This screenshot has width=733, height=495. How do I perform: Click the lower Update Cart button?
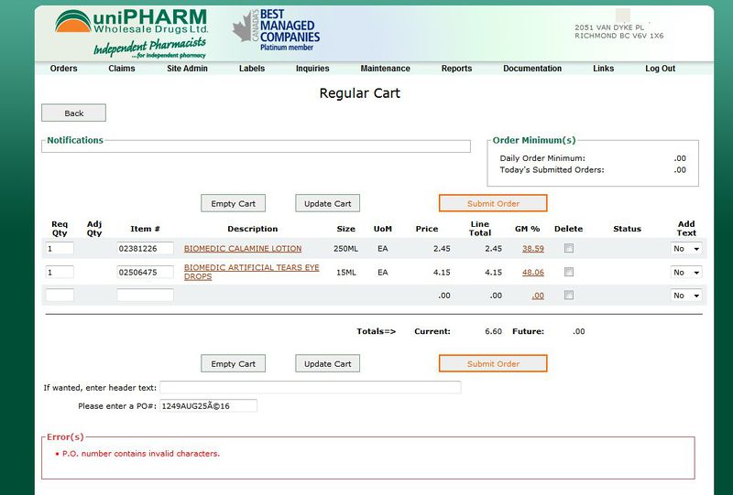pyautogui.click(x=328, y=364)
